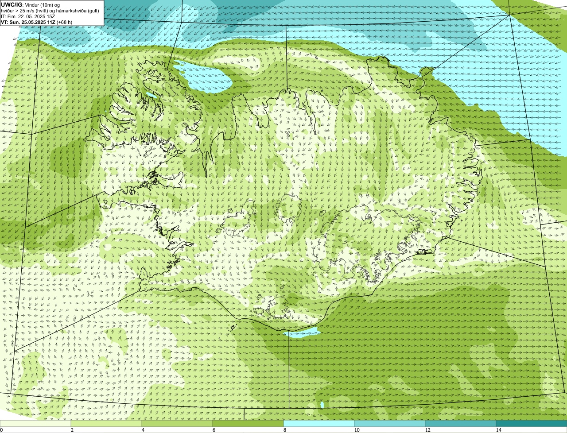Image resolution: width=567 pixels, height=433 pixels.
Task: Click scale label 14 on the color bar
Action: 498,430
